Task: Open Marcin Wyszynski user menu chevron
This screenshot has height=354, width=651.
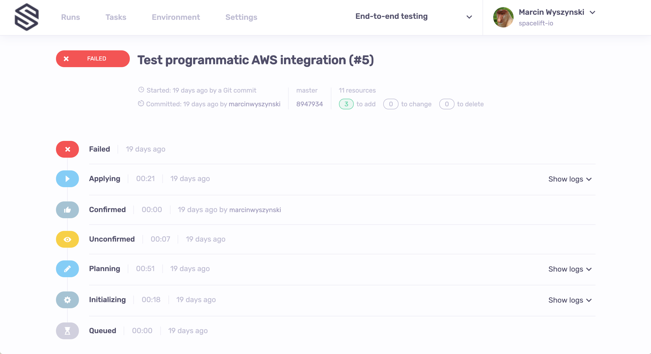Action: [x=592, y=12]
